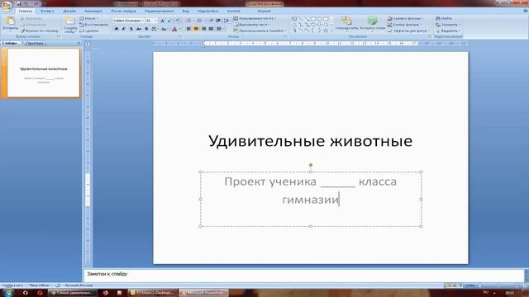
Task: Click Find (Найти)
Action: 444,18
